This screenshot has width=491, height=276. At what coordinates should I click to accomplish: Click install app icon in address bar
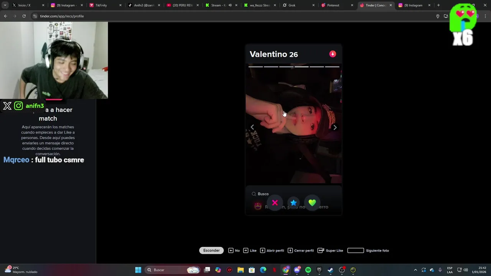tap(446, 16)
